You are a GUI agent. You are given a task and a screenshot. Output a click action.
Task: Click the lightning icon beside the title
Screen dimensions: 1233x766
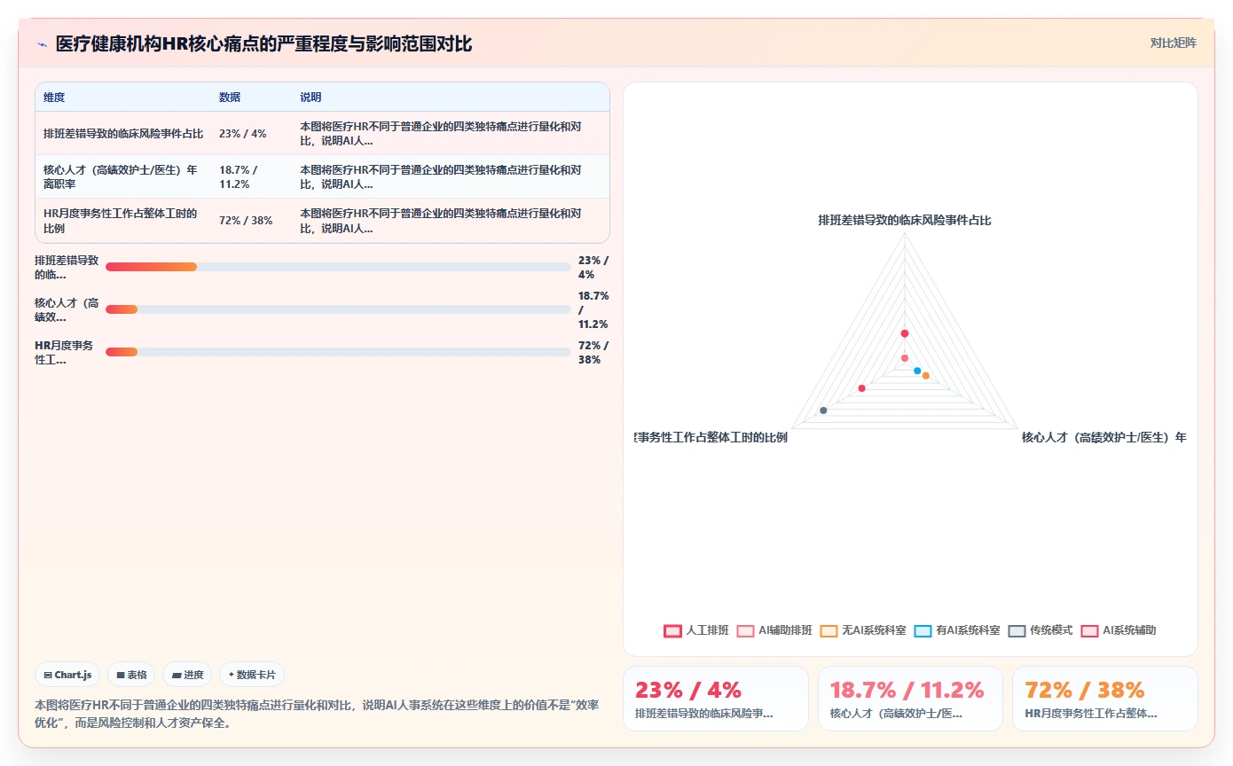42,44
